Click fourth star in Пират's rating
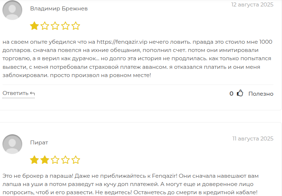Screen dimensions: 282x196 (65, 160)
